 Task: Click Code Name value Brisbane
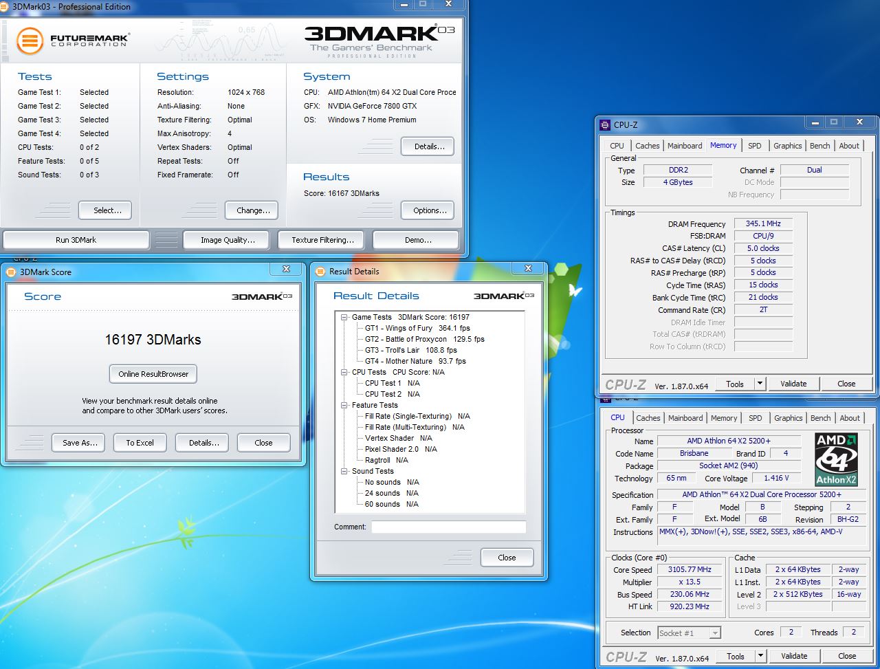(694, 453)
